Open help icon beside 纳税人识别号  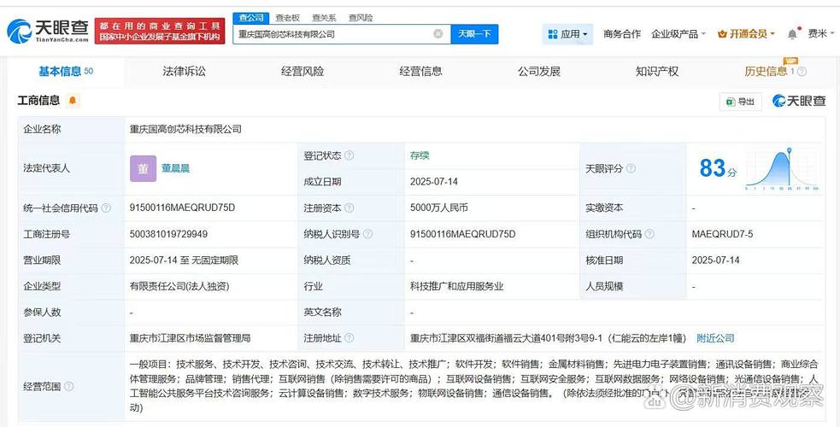coord(367,234)
